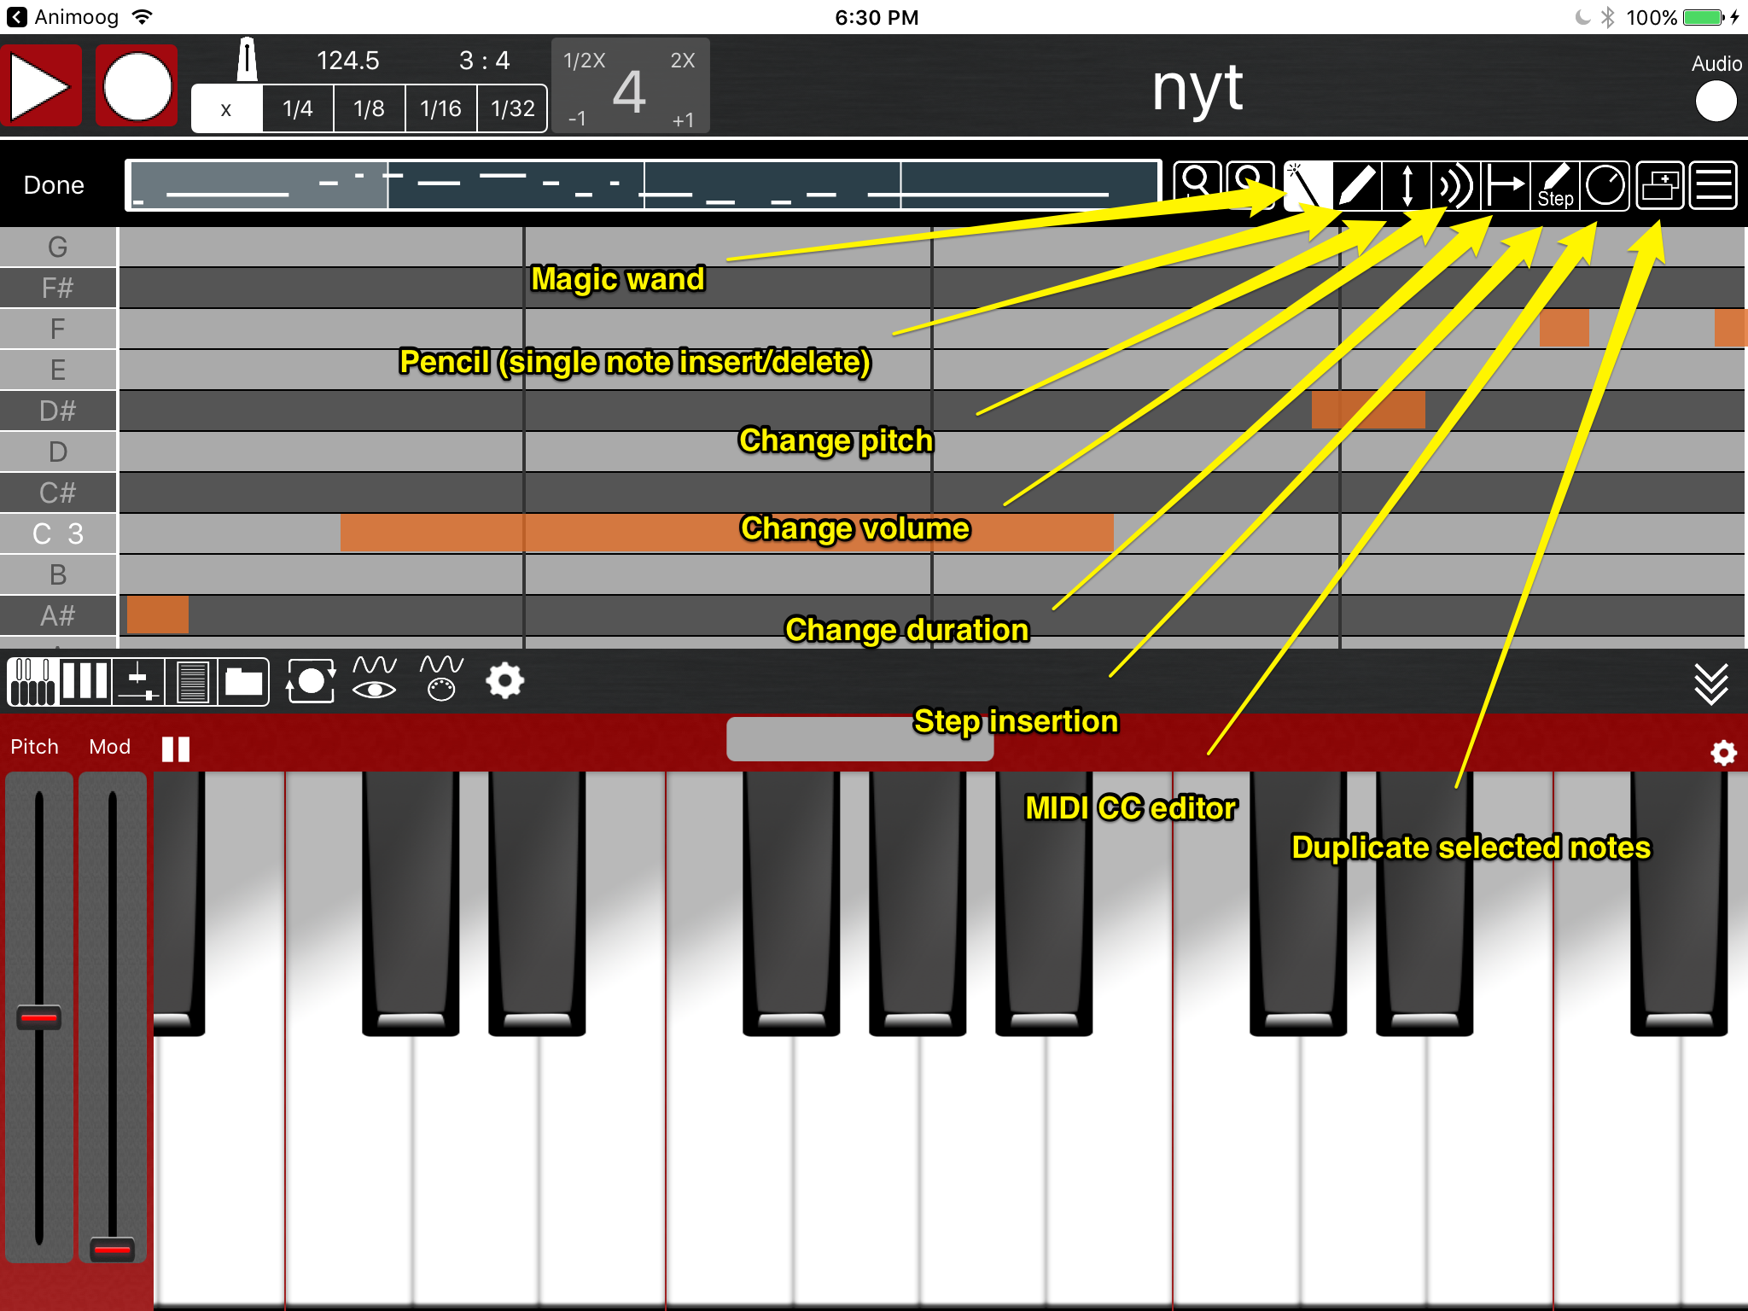The height and width of the screenshot is (1311, 1748).
Task: Tap the G row label
Action: [x=58, y=247]
